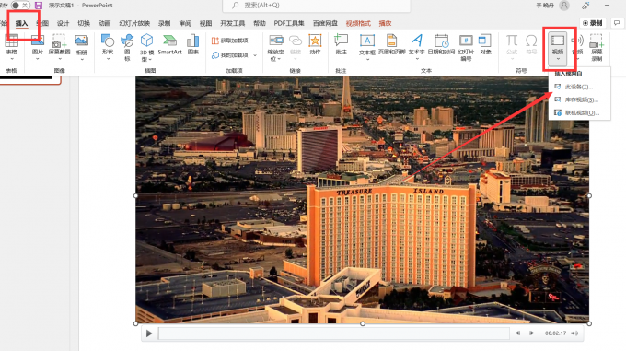626x351 pixels.
Task: Open the 审阅 Review tab
Action: [185, 24]
